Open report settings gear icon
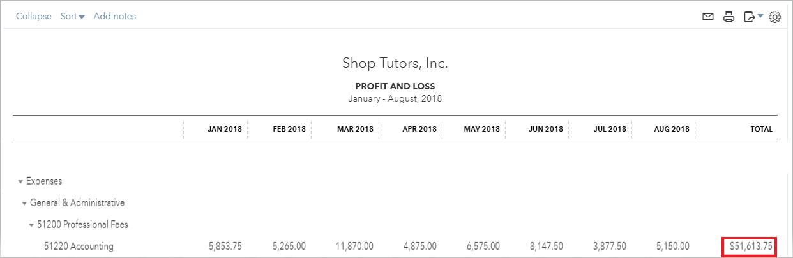The height and width of the screenshot is (258, 793). coord(775,17)
